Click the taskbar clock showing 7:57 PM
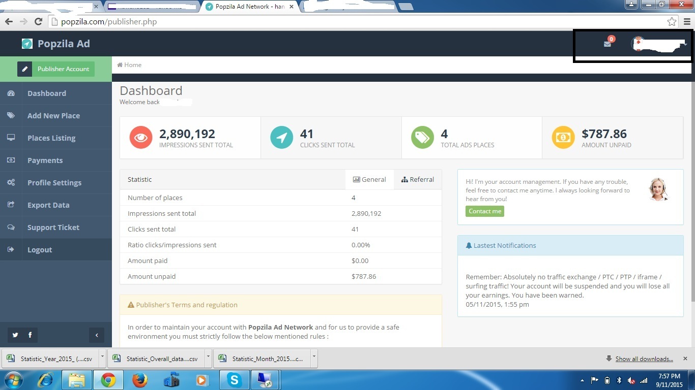This screenshot has width=695, height=390. click(669, 380)
